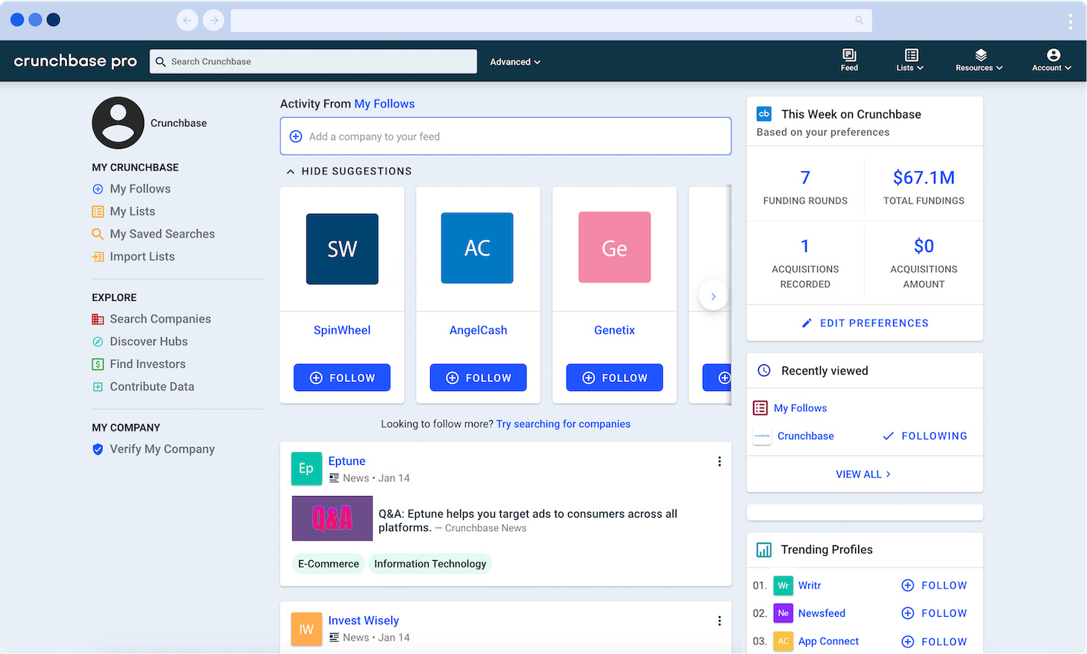This screenshot has width=1087, height=654.
Task: Open the Resources layers icon
Action: (980, 55)
